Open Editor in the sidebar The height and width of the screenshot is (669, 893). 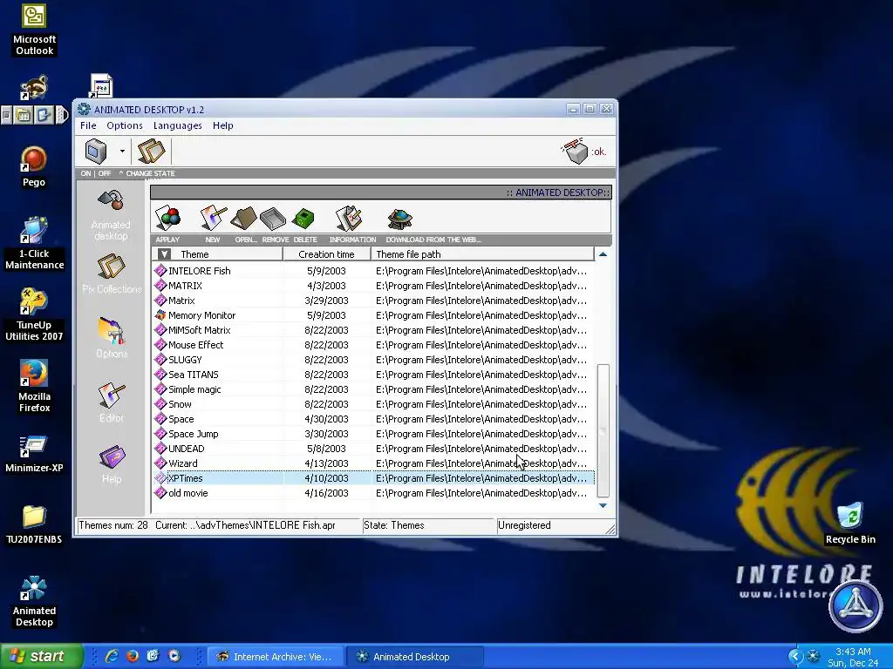click(111, 402)
